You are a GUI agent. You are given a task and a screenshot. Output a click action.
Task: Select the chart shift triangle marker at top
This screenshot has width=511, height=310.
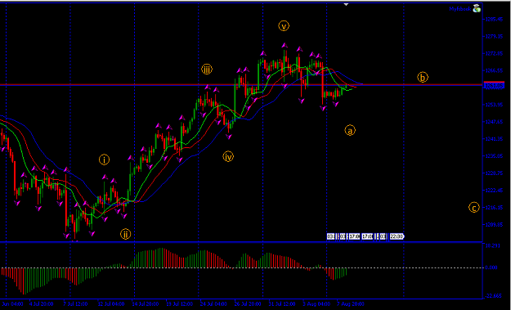click(x=346, y=4)
